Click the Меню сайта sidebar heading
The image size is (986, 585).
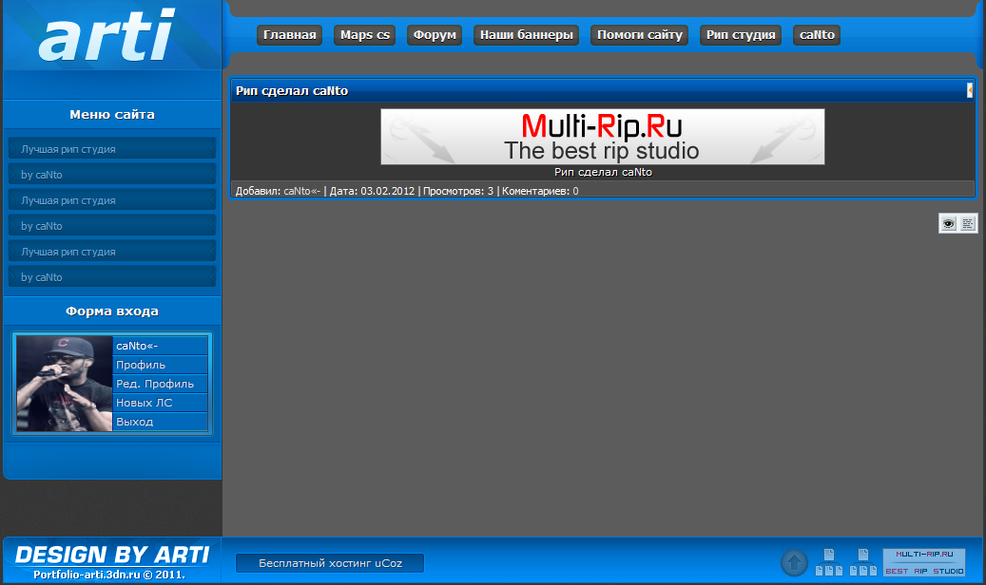[112, 114]
